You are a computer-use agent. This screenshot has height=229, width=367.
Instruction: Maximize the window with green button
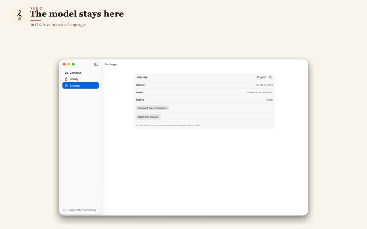(x=73, y=64)
